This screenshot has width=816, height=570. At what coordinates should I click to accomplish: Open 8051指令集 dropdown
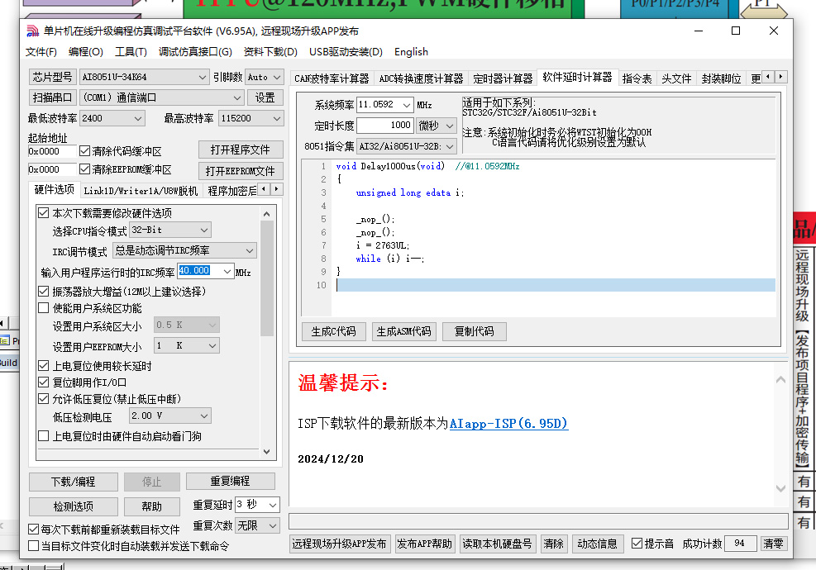click(407, 147)
